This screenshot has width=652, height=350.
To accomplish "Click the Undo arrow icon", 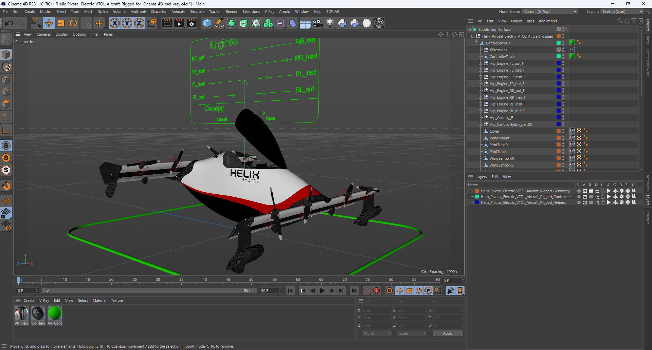I will [x=9, y=23].
